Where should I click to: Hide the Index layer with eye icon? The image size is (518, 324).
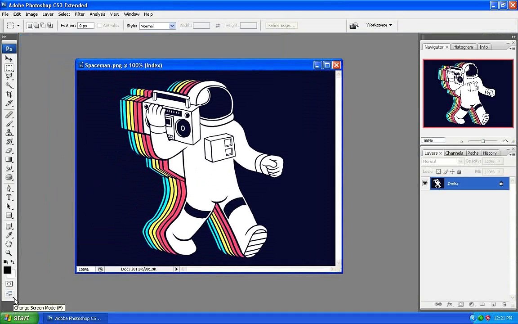click(x=425, y=184)
